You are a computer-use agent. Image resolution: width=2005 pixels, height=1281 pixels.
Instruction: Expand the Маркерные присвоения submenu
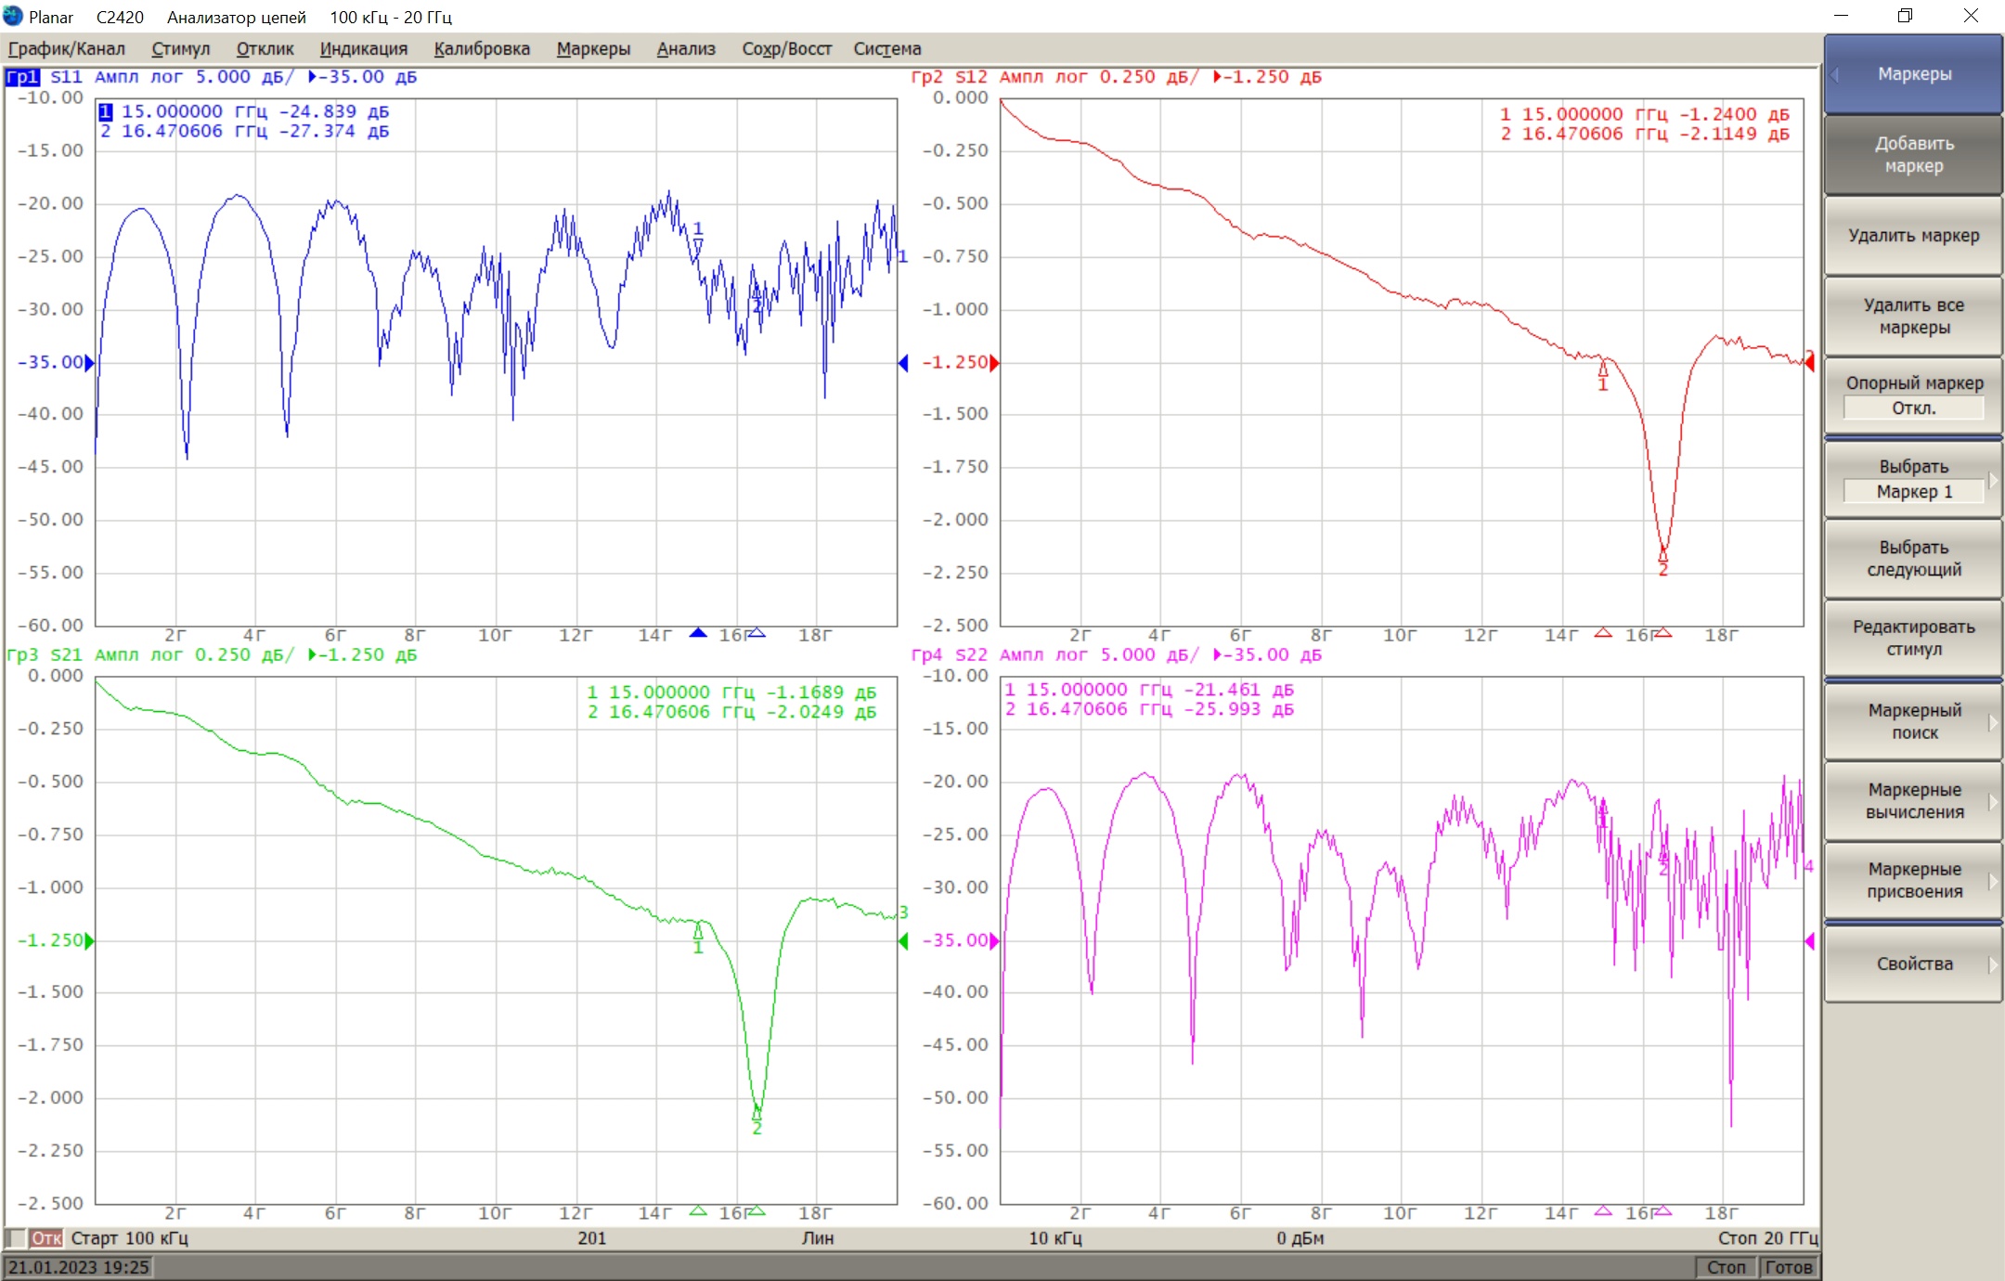coord(1913,881)
